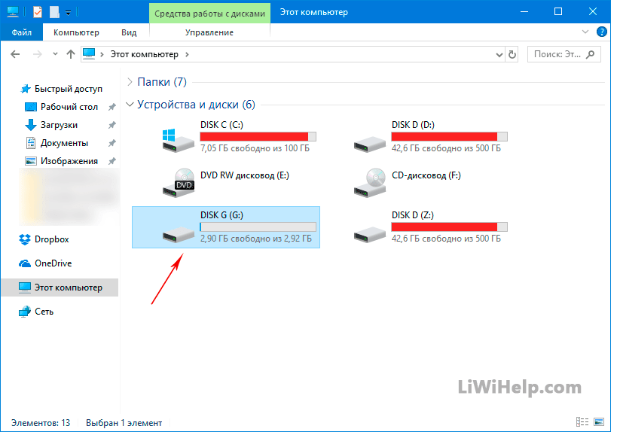The width and height of the screenshot is (617, 432).
Task: Switch to large icons view in status bar
Action: 599,422
